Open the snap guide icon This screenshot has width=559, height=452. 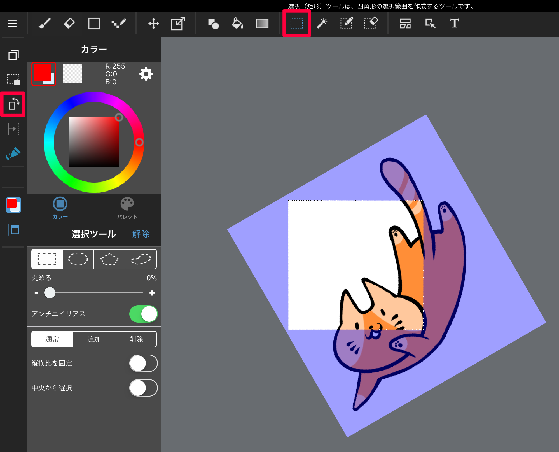pyautogui.click(x=13, y=129)
